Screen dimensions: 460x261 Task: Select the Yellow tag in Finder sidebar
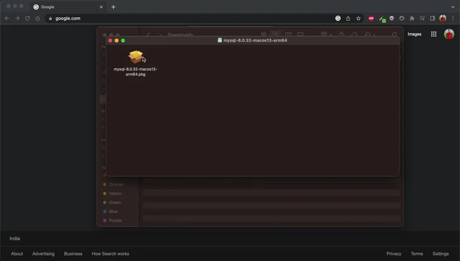click(112, 193)
